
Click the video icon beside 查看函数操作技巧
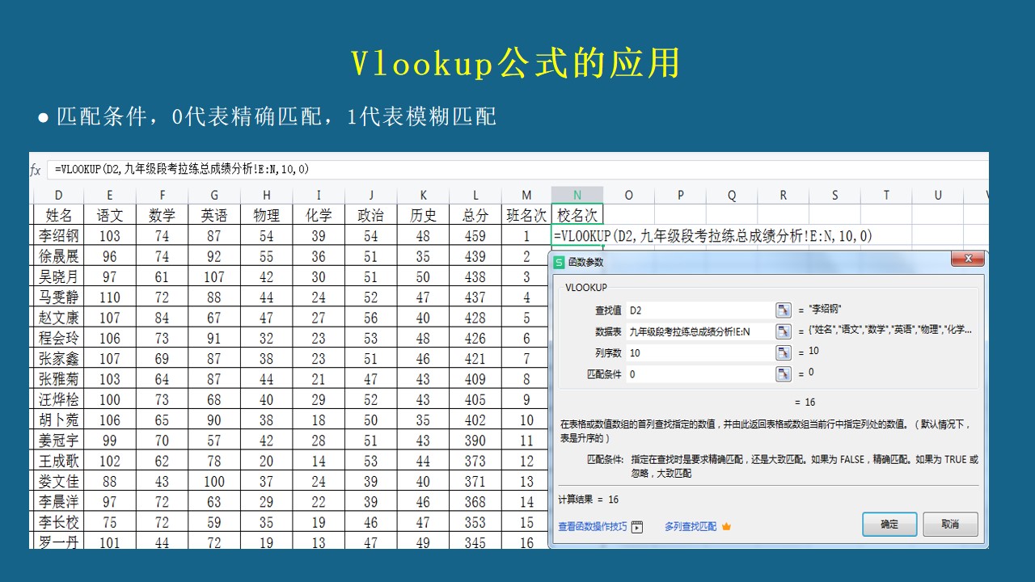(x=637, y=527)
